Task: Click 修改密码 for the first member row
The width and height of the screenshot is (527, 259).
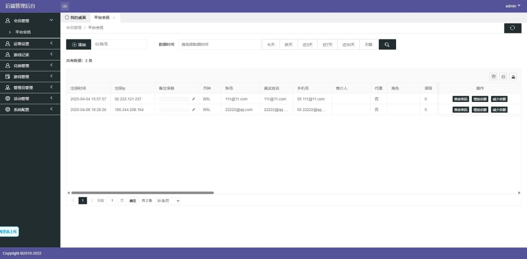Action: pos(460,99)
